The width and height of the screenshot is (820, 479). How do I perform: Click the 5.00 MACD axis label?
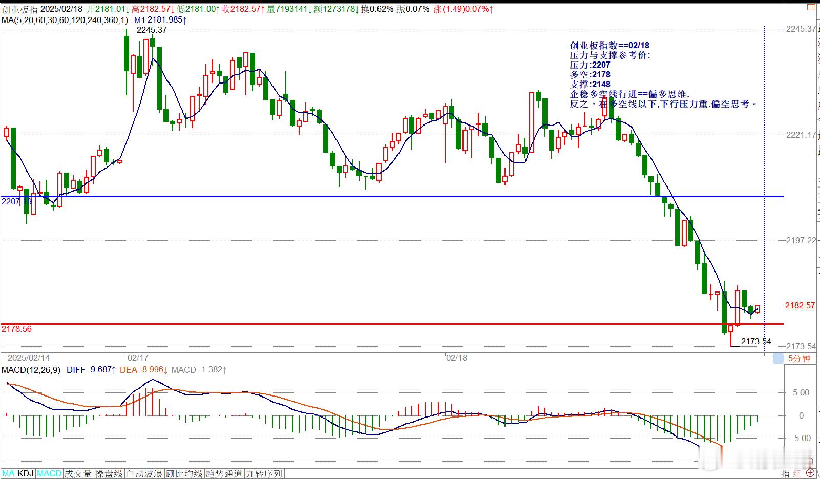pyautogui.click(x=801, y=392)
